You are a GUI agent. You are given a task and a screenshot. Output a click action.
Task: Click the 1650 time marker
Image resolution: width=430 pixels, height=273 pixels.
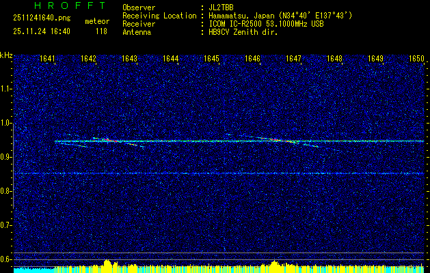coord(416,59)
